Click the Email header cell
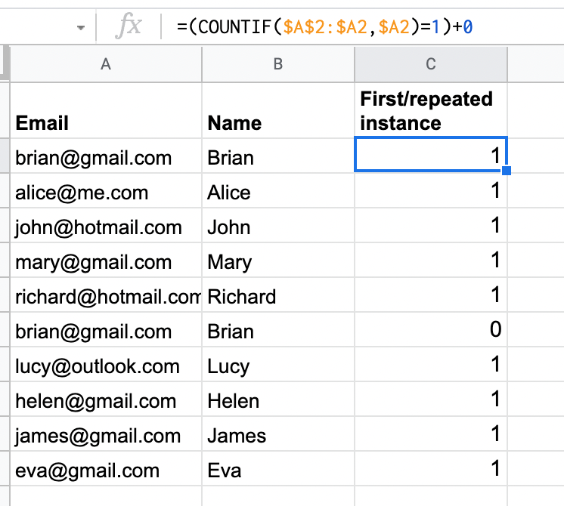Screen dimensions: 564x506 pos(106,111)
